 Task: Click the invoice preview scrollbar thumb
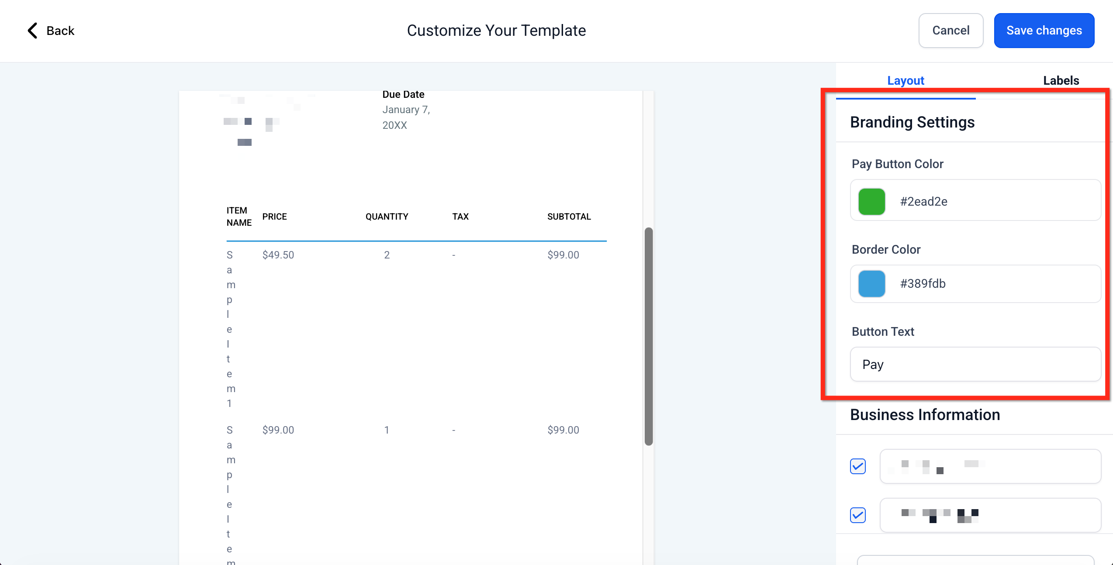(x=649, y=336)
